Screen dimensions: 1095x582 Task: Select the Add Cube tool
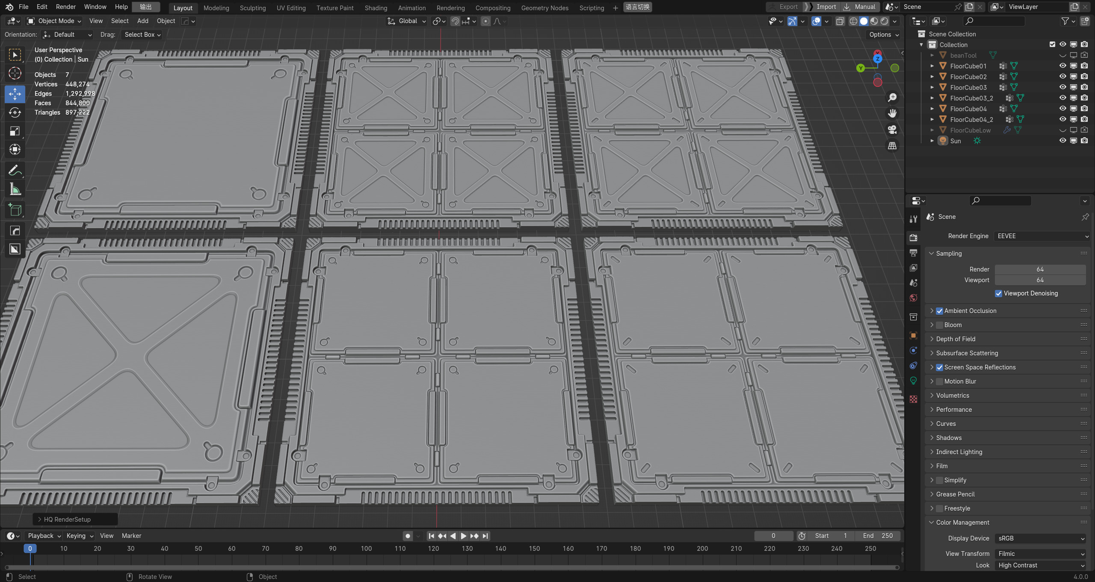tap(15, 210)
